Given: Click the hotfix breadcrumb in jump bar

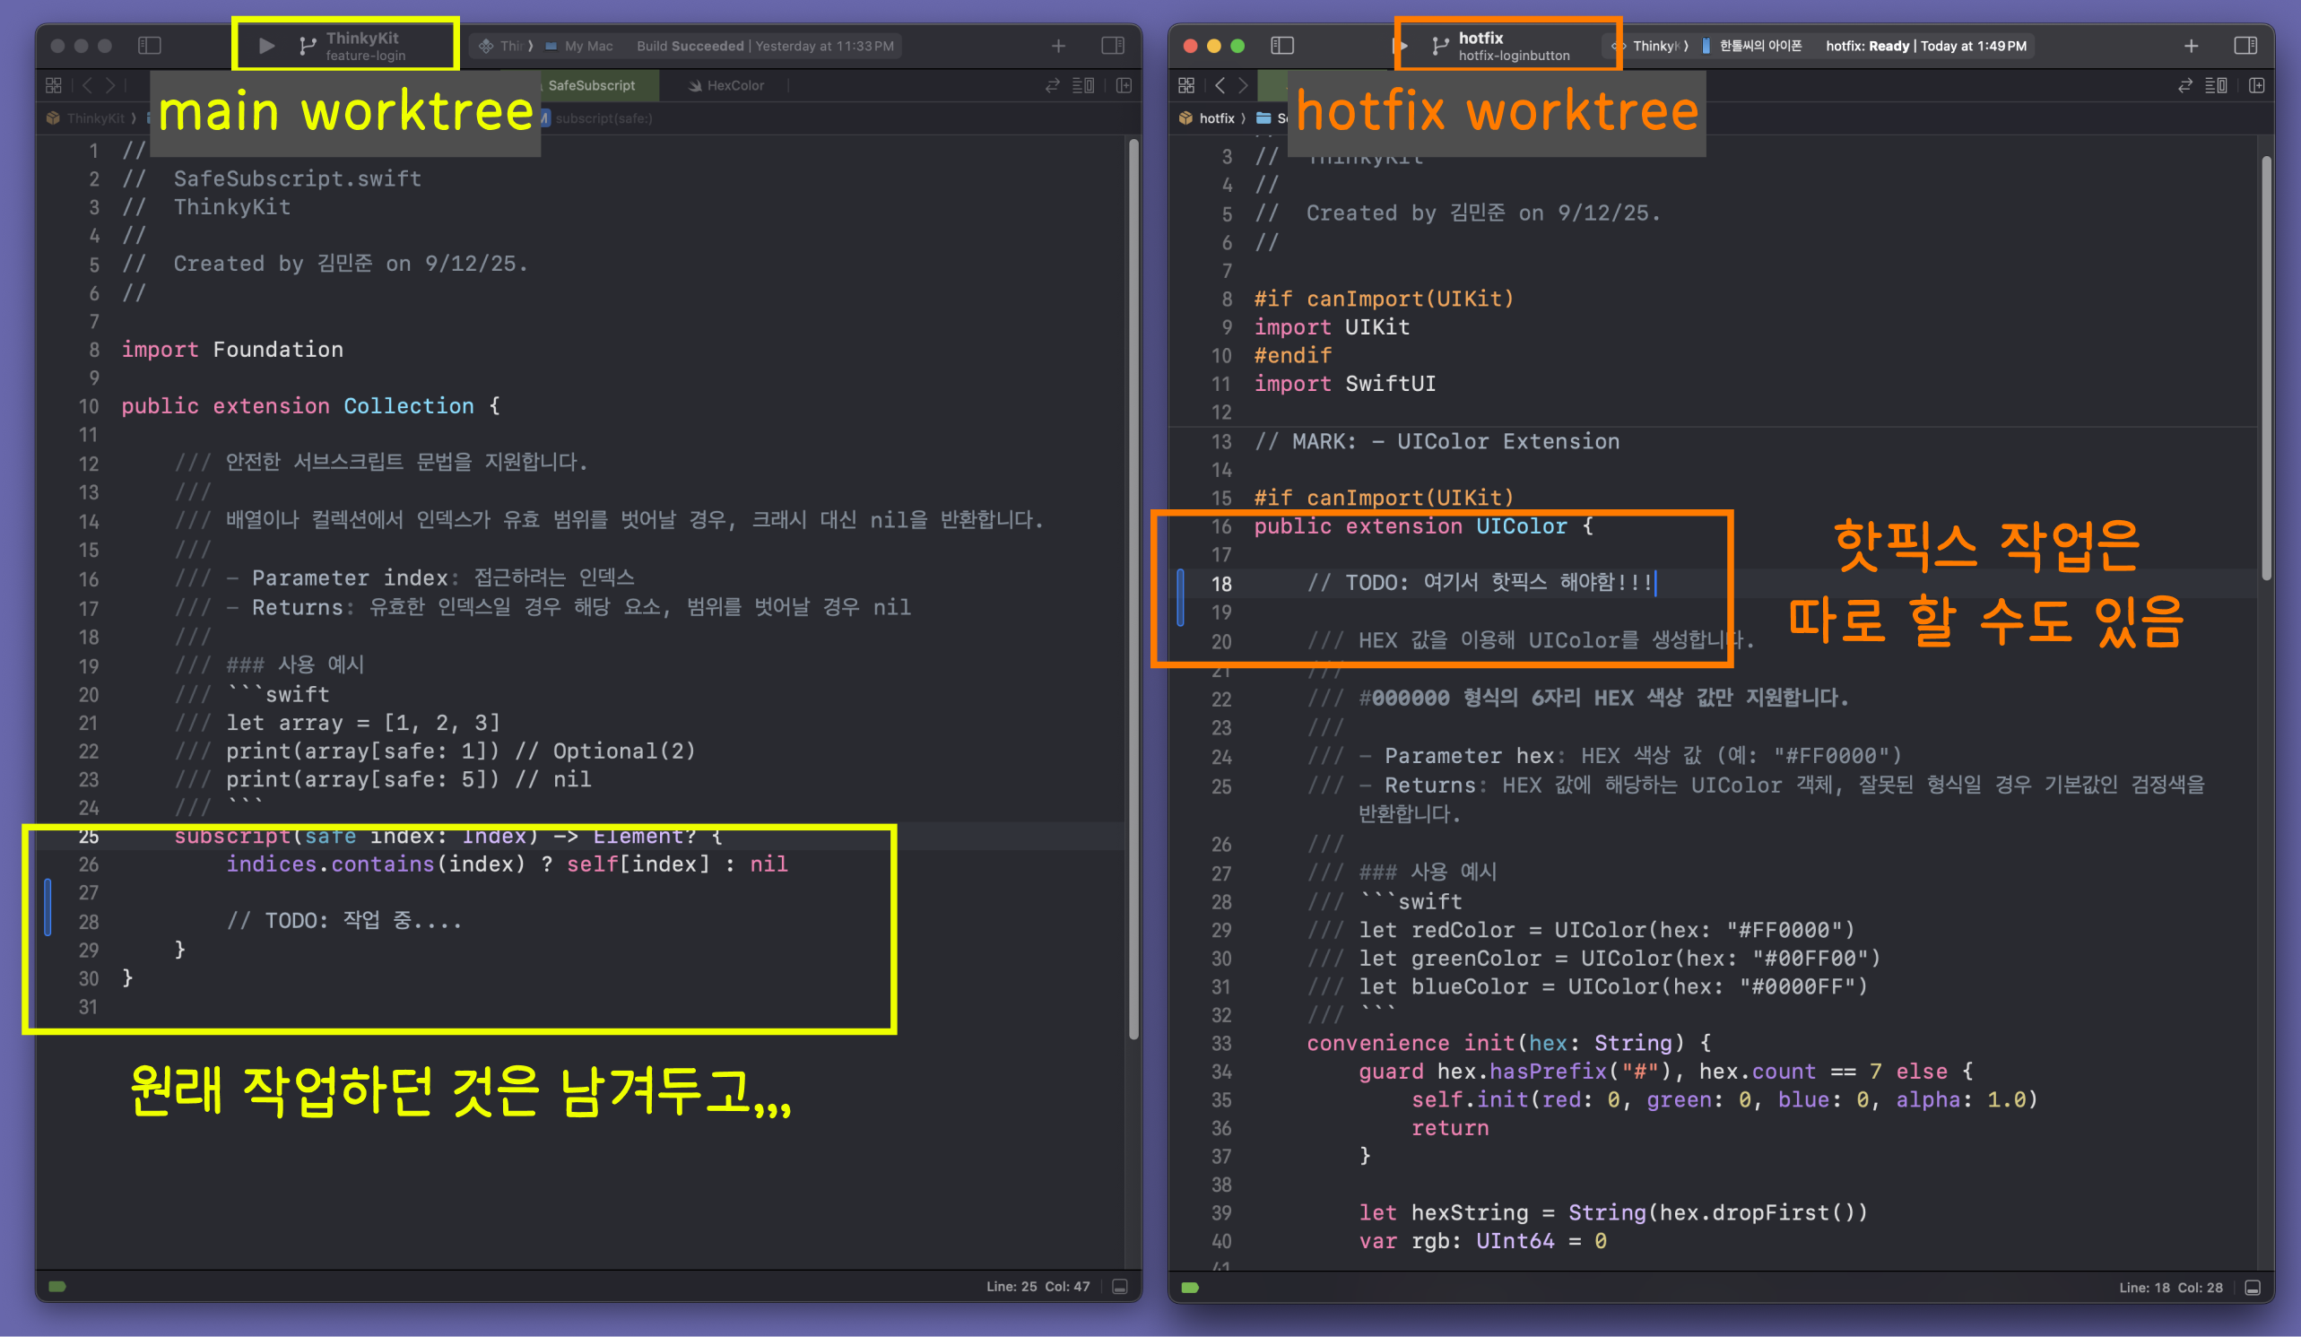Looking at the screenshot, I should (x=1215, y=118).
